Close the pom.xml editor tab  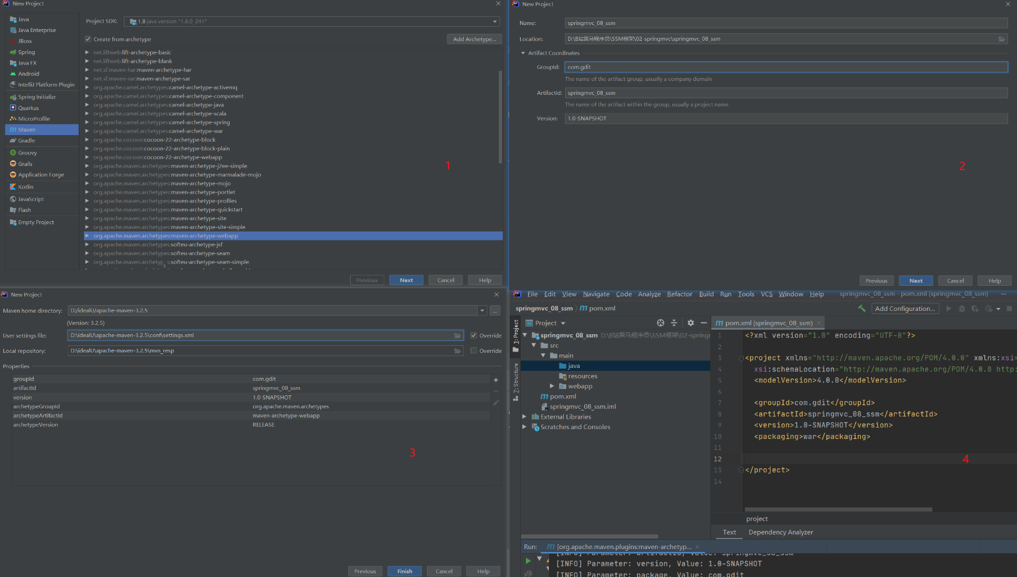click(x=818, y=323)
